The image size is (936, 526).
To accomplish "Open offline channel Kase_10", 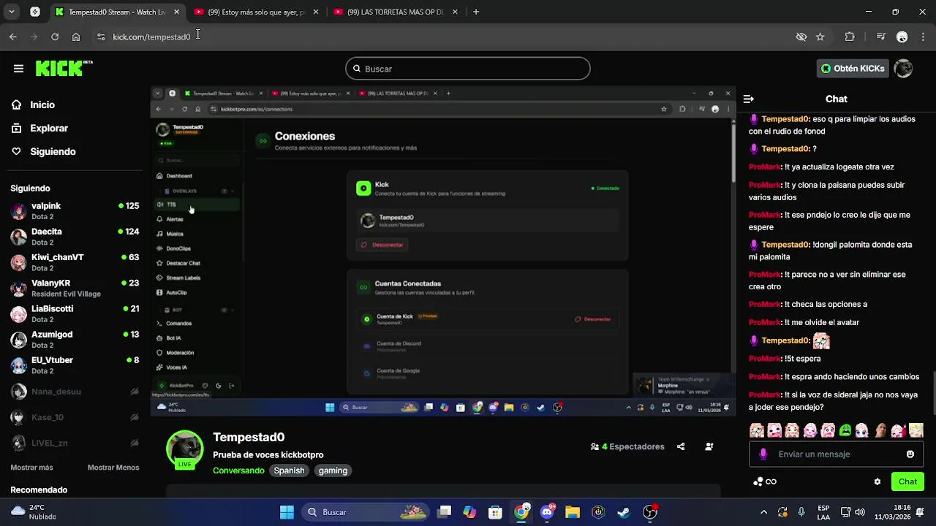I will coord(75,417).
